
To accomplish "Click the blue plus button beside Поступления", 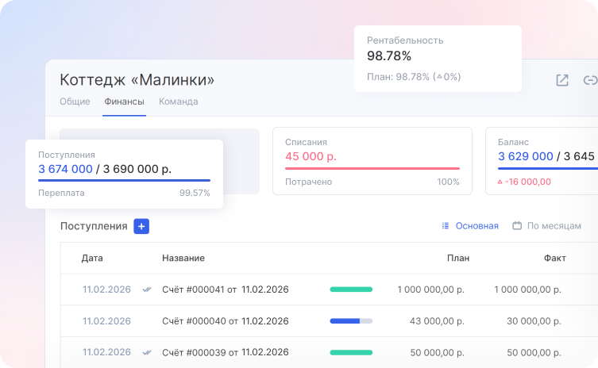I will 141,226.
